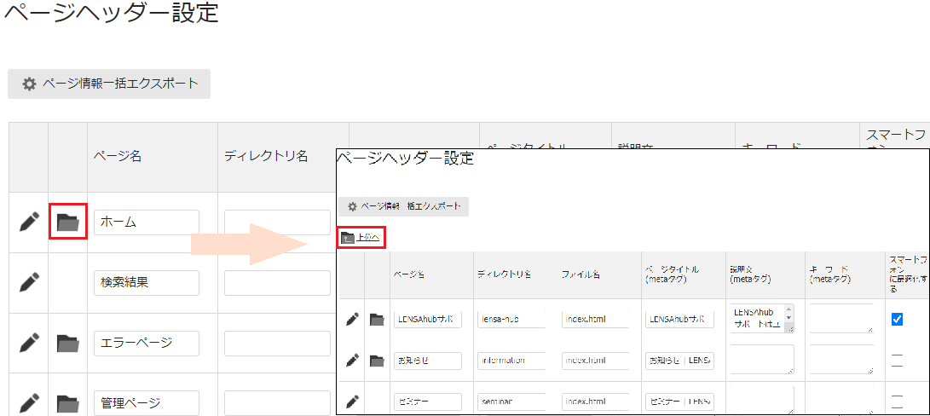The width and height of the screenshot is (930, 416).
Task: Click the pencil icon in the LENSAhubサポ row
Action: click(352, 320)
